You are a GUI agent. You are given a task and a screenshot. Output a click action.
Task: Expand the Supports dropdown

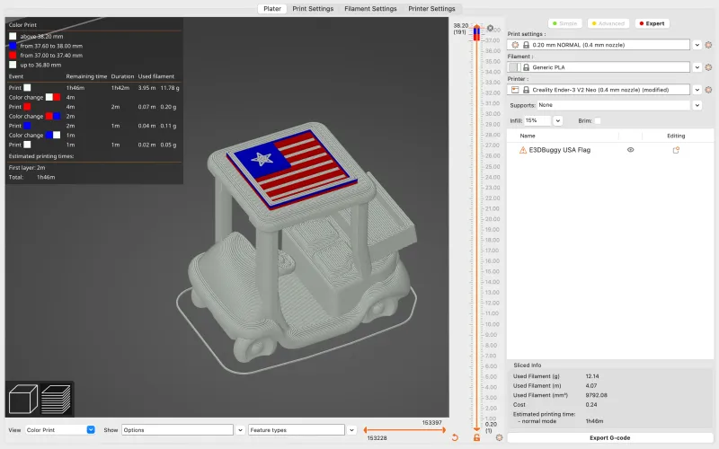697,105
